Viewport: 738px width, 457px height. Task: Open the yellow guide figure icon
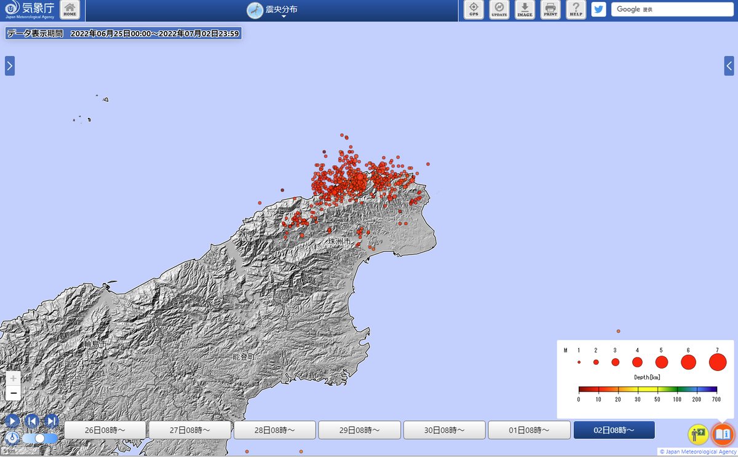click(x=698, y=434)
